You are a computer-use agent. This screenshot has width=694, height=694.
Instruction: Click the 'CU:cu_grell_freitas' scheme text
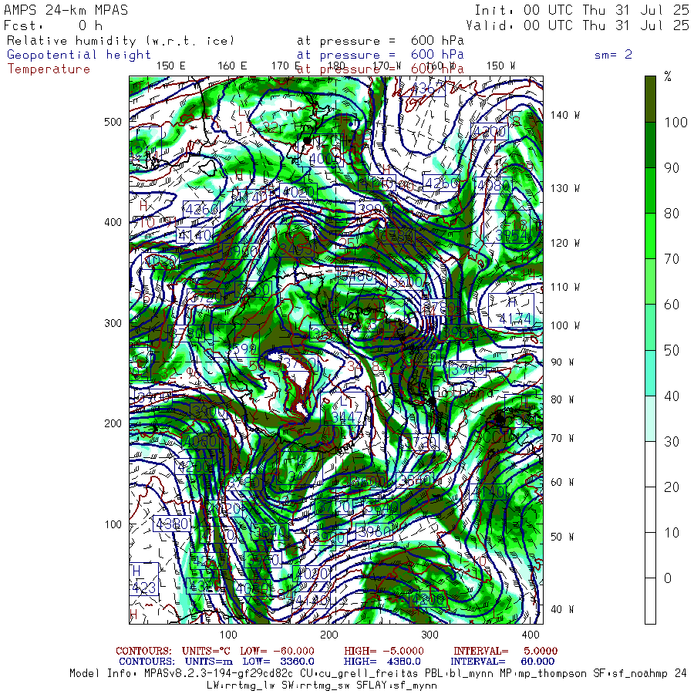click(x=359, y=674)
